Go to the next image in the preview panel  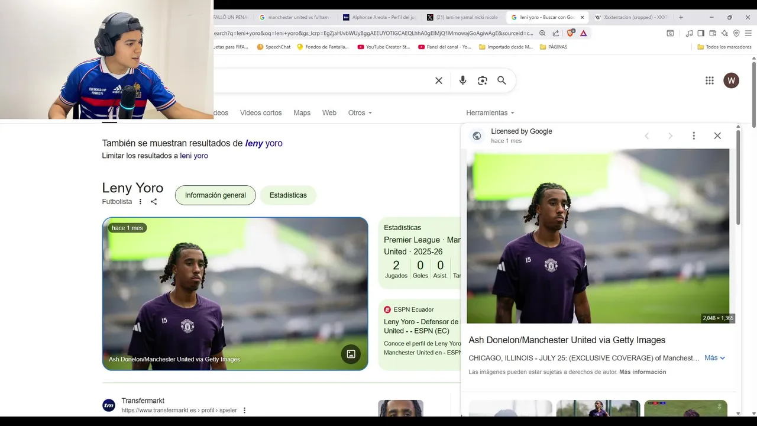(670, 136)
